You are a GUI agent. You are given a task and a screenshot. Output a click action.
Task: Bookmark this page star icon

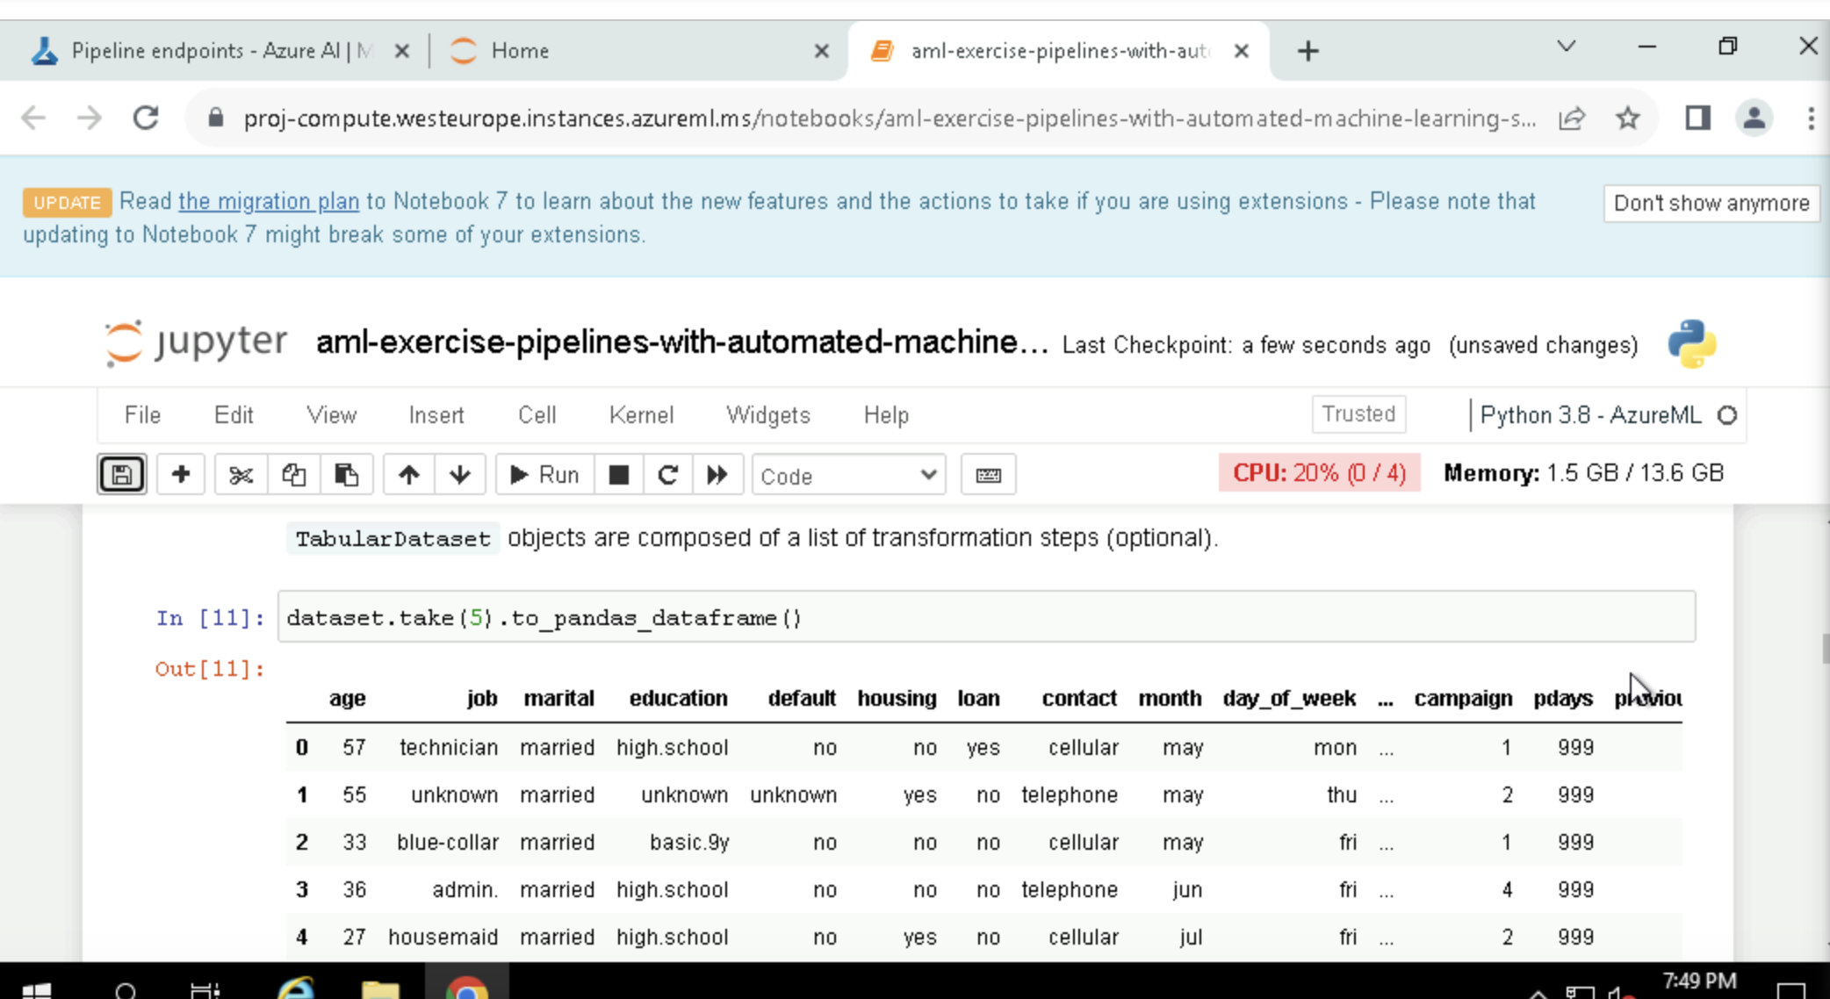coord(1628,118)
